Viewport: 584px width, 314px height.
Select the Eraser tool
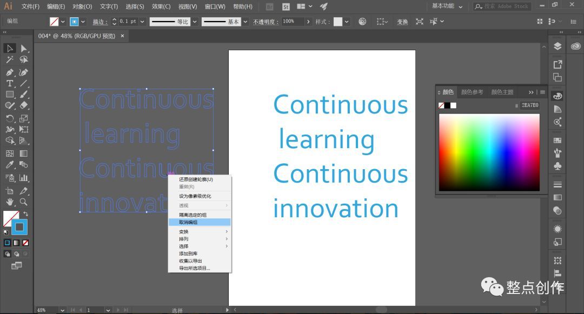coord(23,106)
